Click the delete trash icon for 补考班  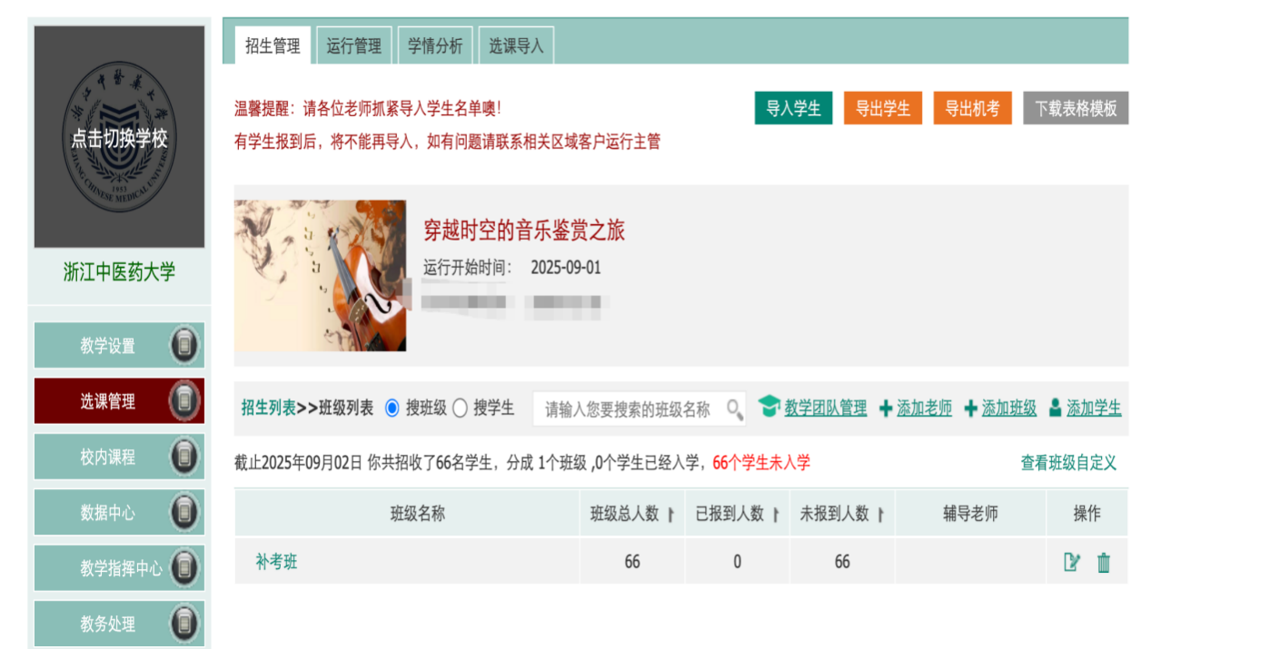click(x=1104, y=563)
